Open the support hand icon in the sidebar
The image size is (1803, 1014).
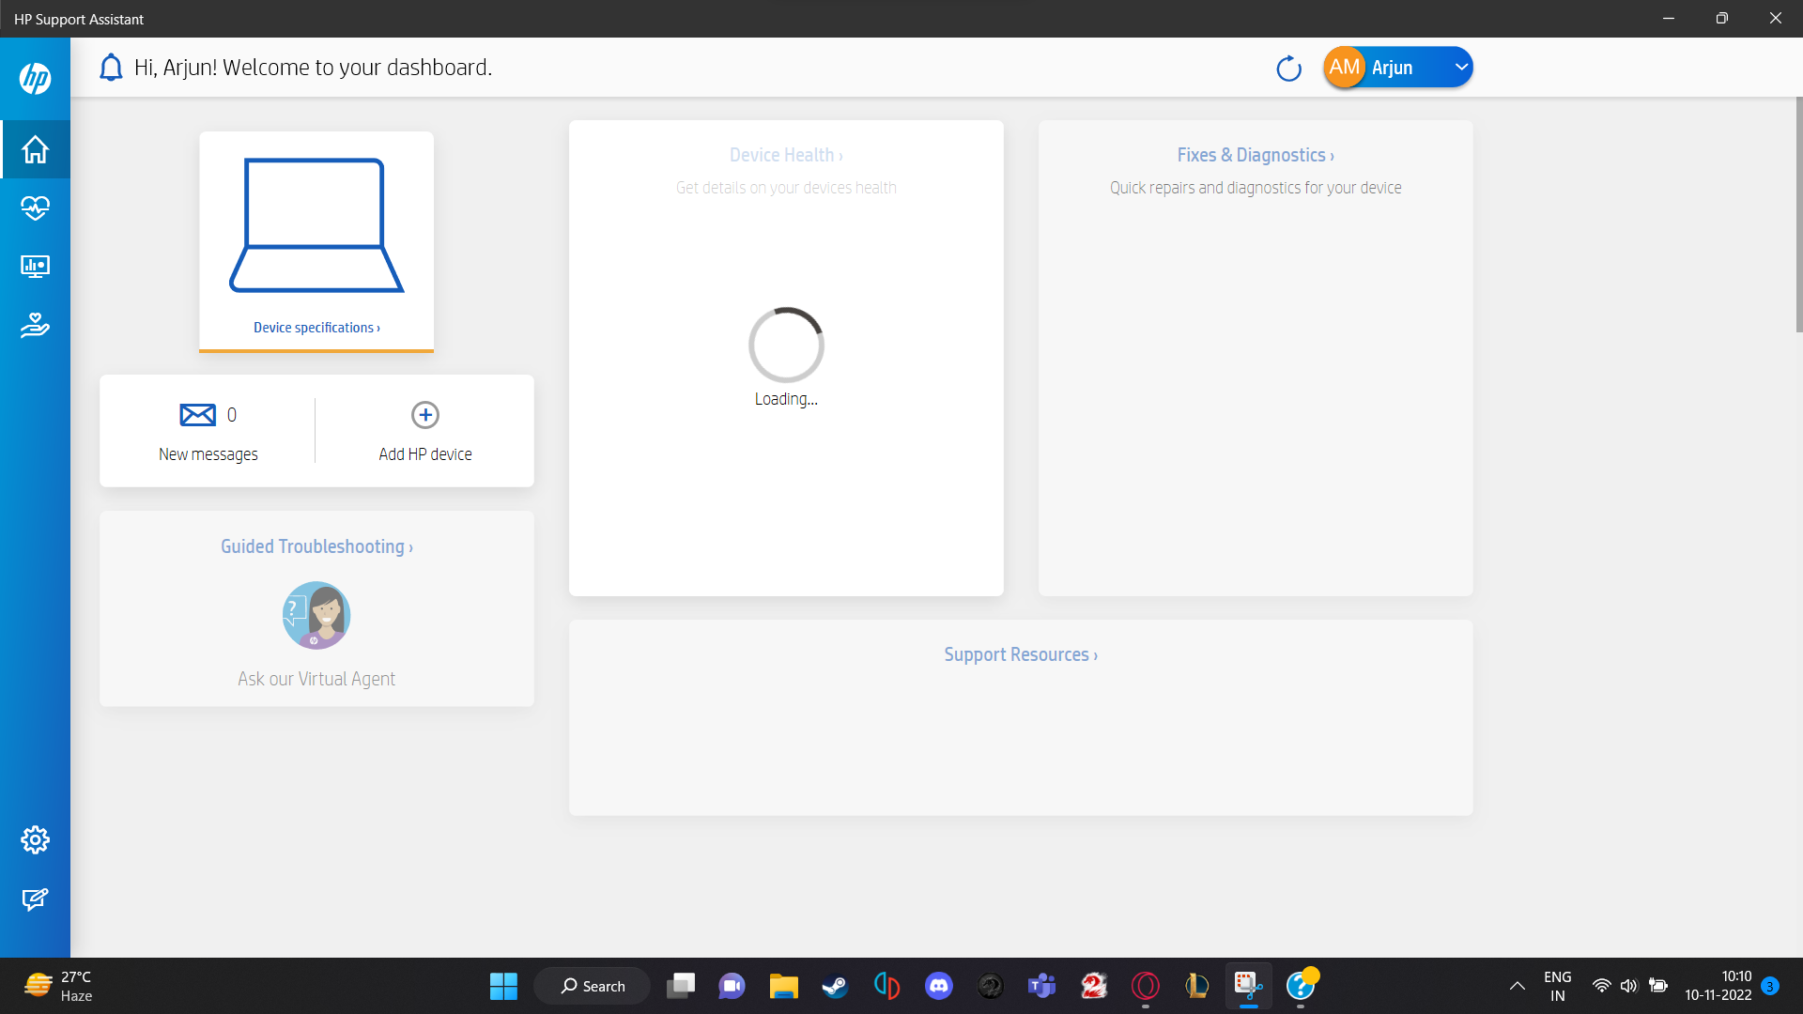click(36, 325)
